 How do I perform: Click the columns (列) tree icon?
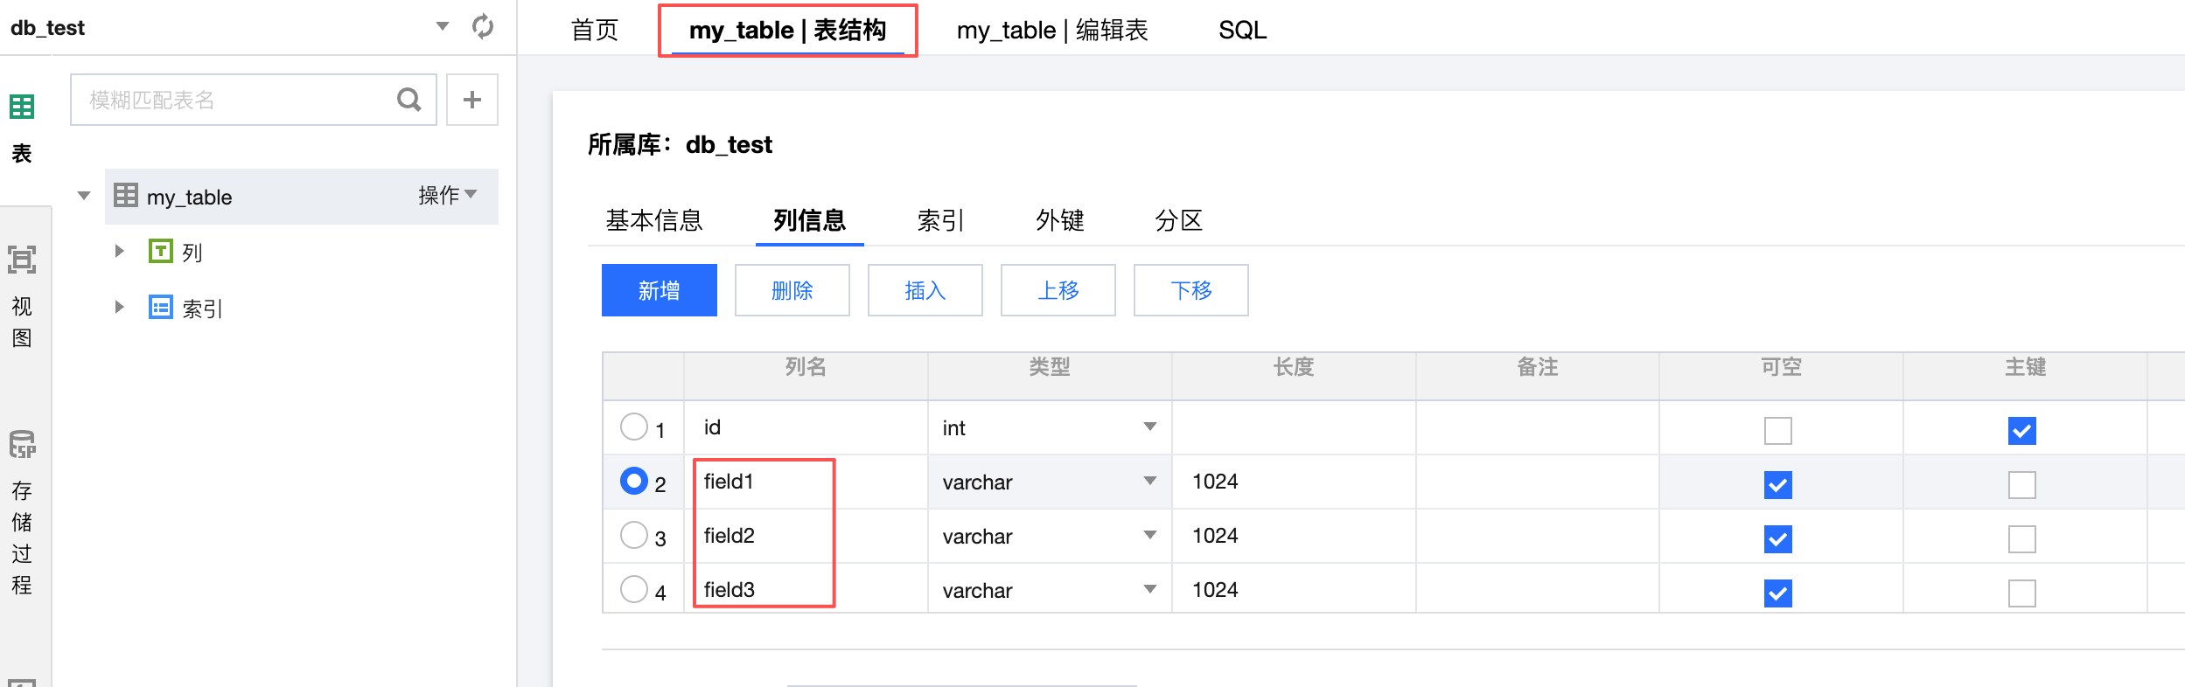(x=161, y=252)
